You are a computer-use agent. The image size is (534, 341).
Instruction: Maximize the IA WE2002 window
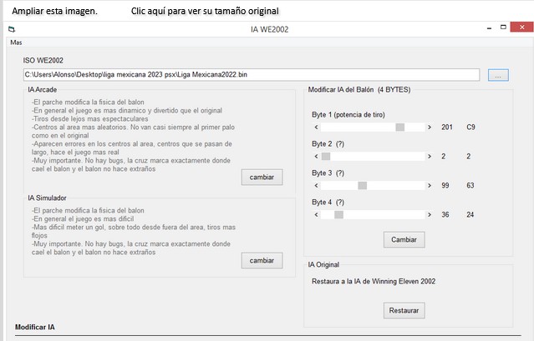pos(503,28)
